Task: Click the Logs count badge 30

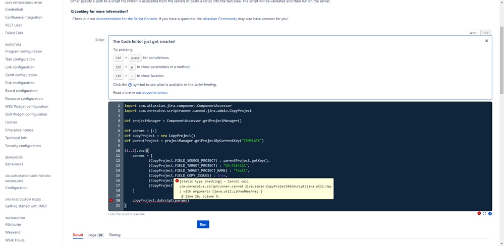Action: (x=100, y=235)
